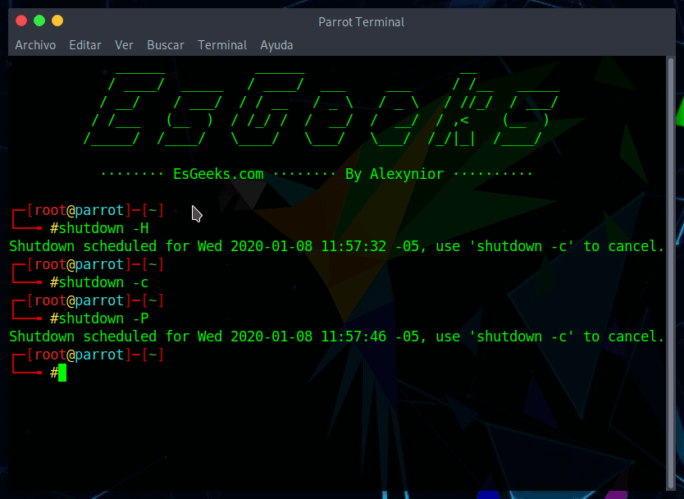Open the Editar menu
684x499 pixels.
click(x=85, y=45)
